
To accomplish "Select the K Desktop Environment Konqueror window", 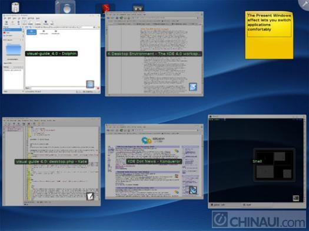I will point(154,54).
